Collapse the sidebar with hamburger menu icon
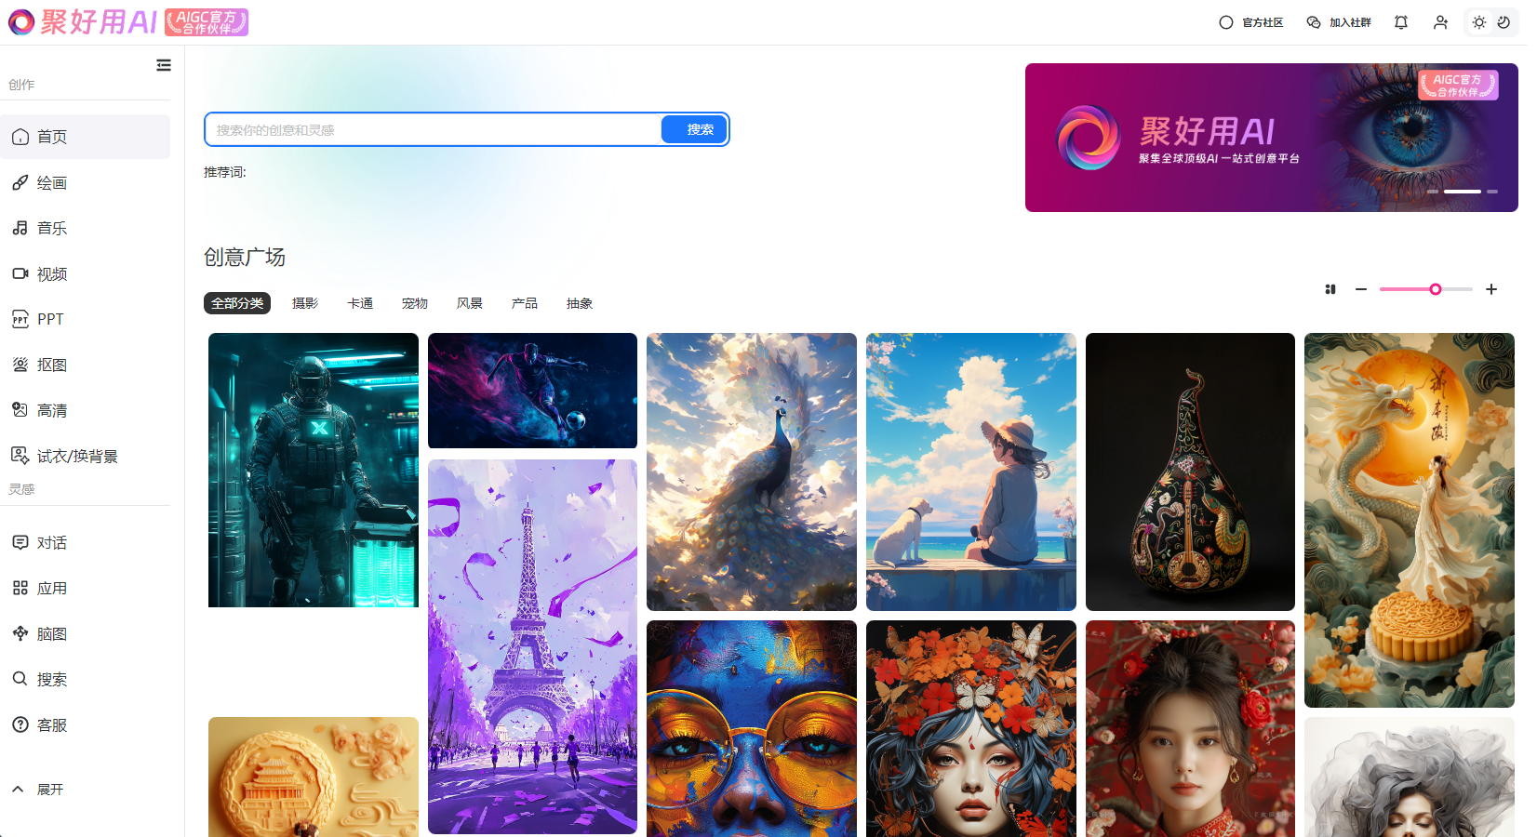Screen dimensions: 1537x837 [164, 65]
